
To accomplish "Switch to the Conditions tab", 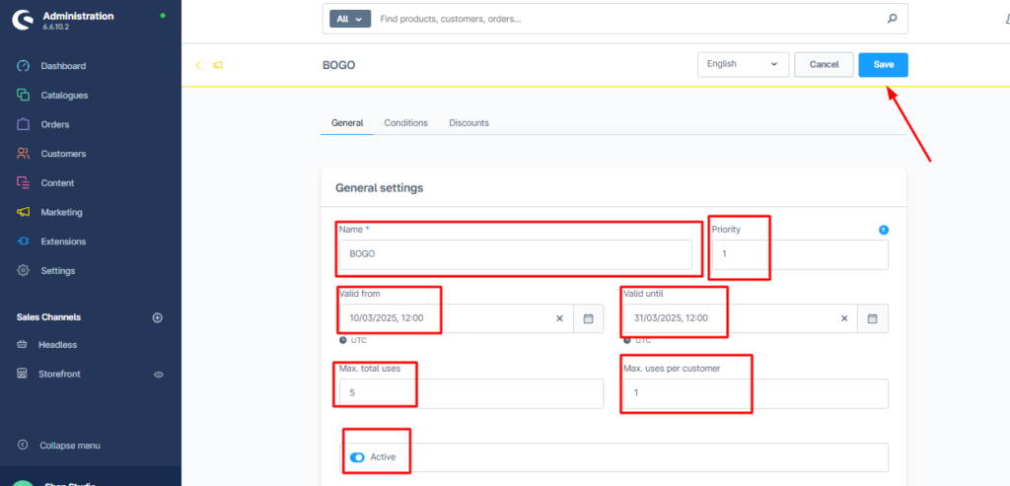I will pos(405,123).
